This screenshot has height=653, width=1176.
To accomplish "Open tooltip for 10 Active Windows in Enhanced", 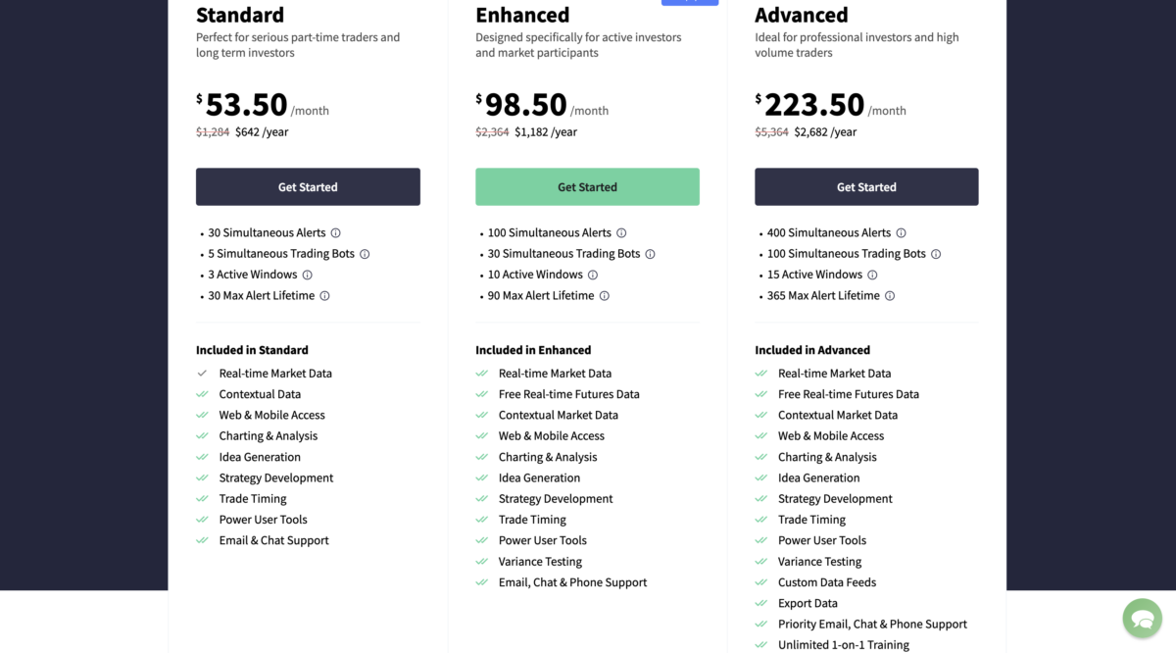I will [x=593, y=275].
